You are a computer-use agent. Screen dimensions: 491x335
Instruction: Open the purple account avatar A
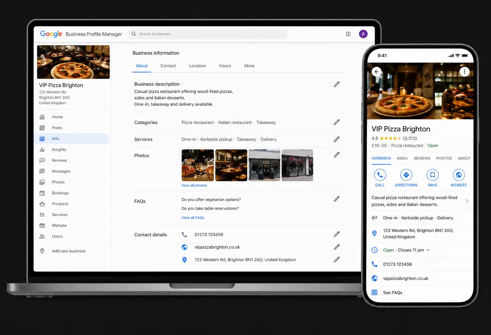click(363, 34)
